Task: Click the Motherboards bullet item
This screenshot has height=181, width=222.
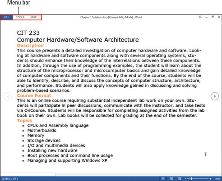Action: click(42, 130)
